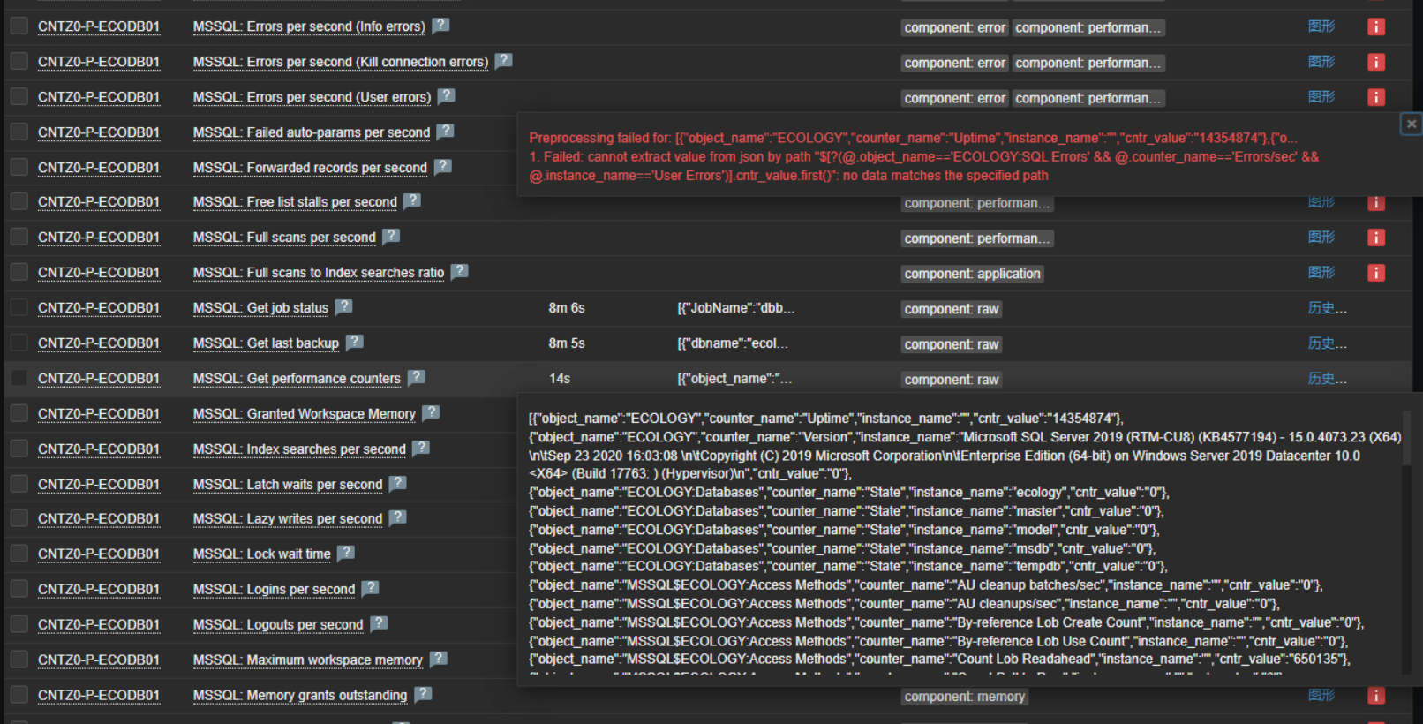
Task: Open help icon for Memory grants outstanding
Action: click(x=423, y=694)
